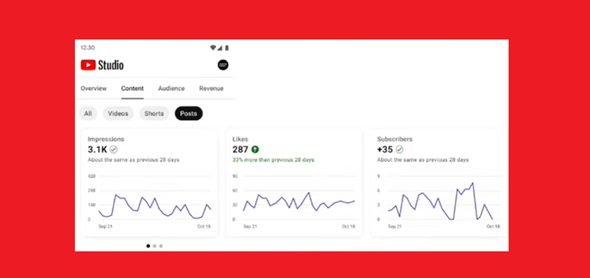Click the 287 likes value

[240, 150]
